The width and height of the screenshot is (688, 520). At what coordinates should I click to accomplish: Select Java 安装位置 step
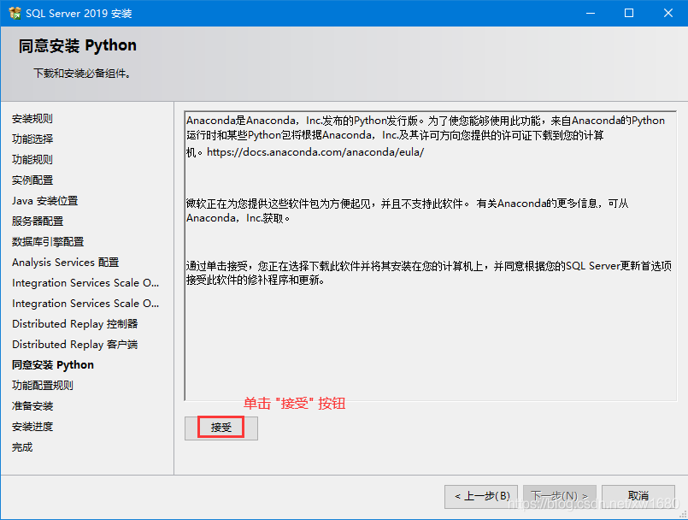pos(44,201)
